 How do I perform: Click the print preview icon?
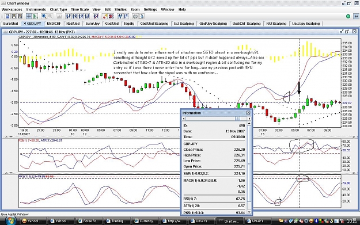point(142,16)
